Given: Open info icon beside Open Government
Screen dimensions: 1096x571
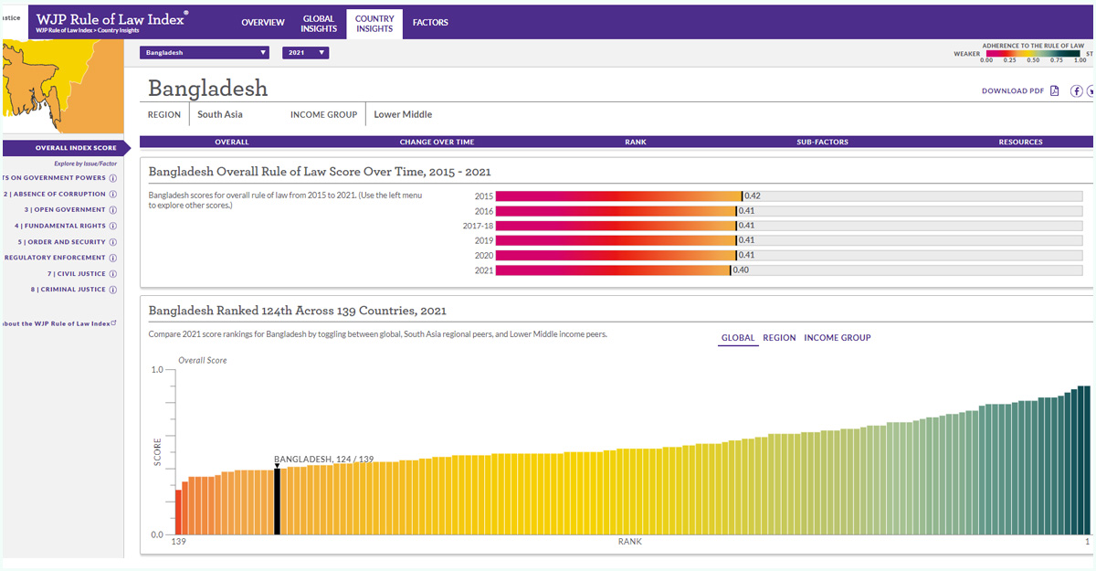Looking at the screenshot, I should [113, 209].
